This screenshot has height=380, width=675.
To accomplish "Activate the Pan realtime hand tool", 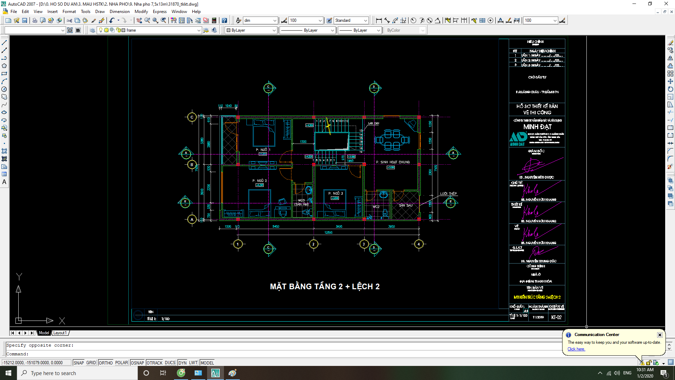I will (139, 20).
